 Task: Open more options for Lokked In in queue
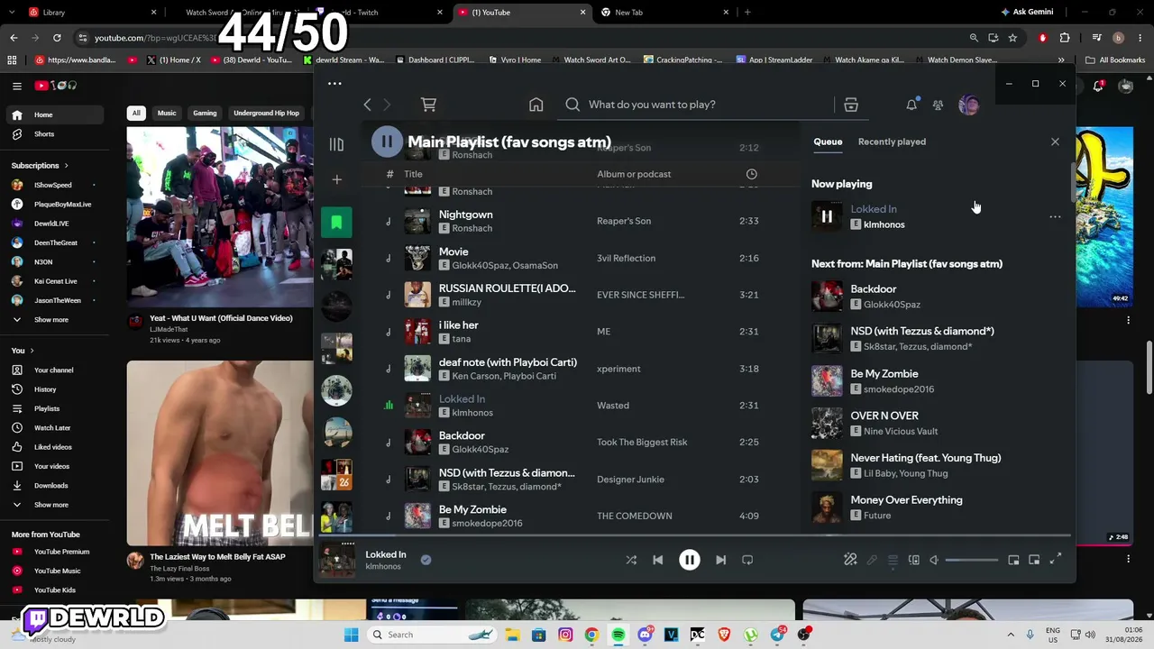(1055, 217)
